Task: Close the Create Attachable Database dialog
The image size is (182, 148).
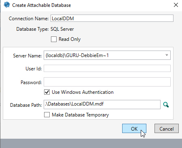Action: 176,5
